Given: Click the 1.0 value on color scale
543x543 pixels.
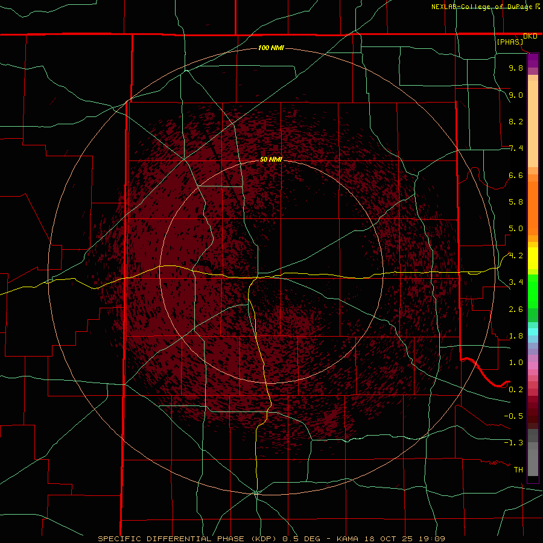Looking at the screenshot, I should [x=516, y=363].
